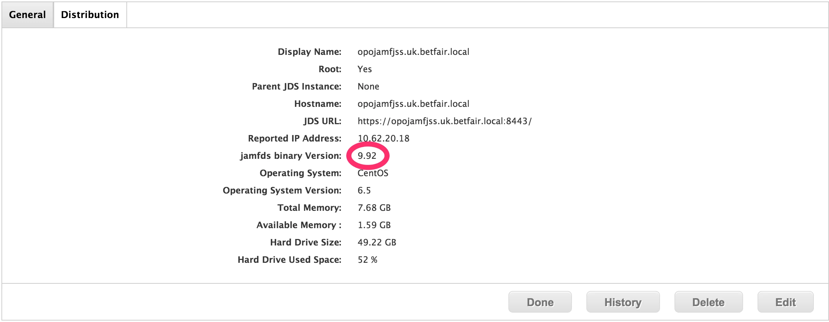Click the Operating System Version value 6.5
The height and width of the screenshot is (322, 829).
pyautogui.click(x=364, y=191)
